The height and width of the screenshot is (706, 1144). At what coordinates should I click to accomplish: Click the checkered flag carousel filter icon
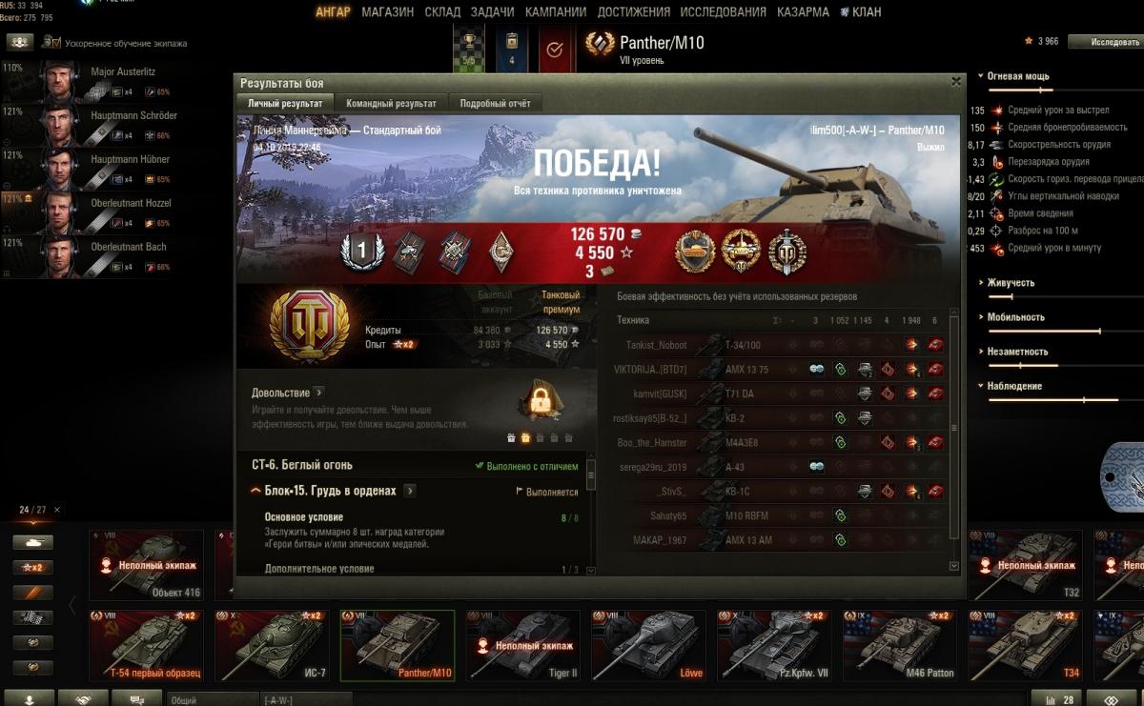pyautogui.click(x=32, y=617)
